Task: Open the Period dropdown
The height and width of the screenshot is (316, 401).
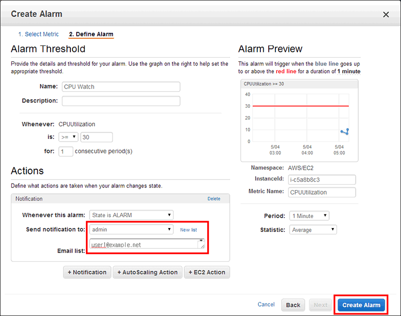Action: [x=309, y=216]
